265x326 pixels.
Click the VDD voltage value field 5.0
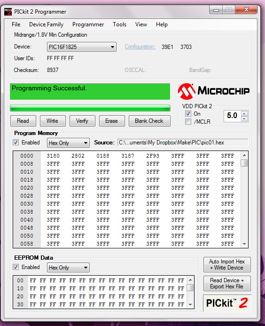click(x=232, y=116)
